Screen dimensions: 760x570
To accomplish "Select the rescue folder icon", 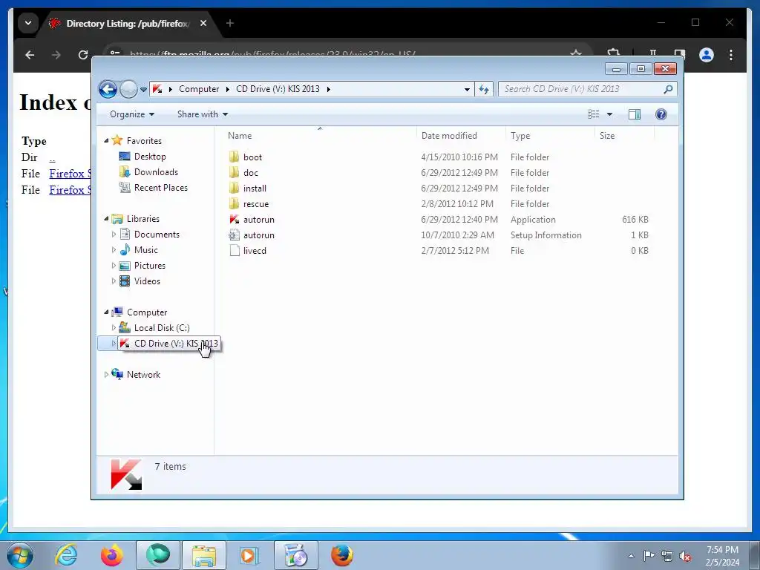I will click(x=234, y=203).
